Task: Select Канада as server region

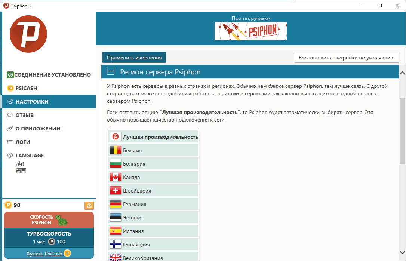Action: tap(153, 177)
